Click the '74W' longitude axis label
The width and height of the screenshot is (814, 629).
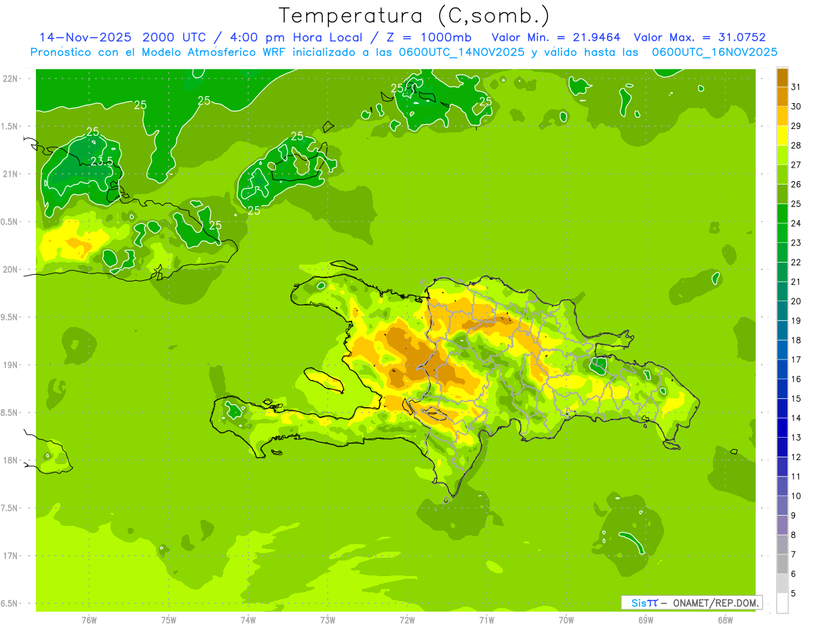(x=248, y=620)
